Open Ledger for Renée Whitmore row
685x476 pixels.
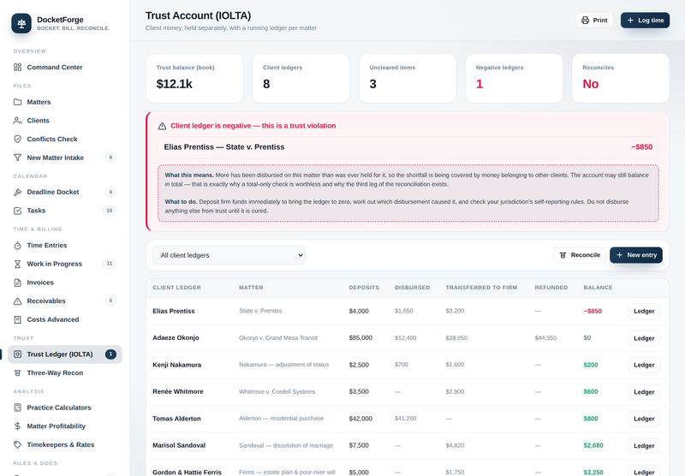(644, 392)
